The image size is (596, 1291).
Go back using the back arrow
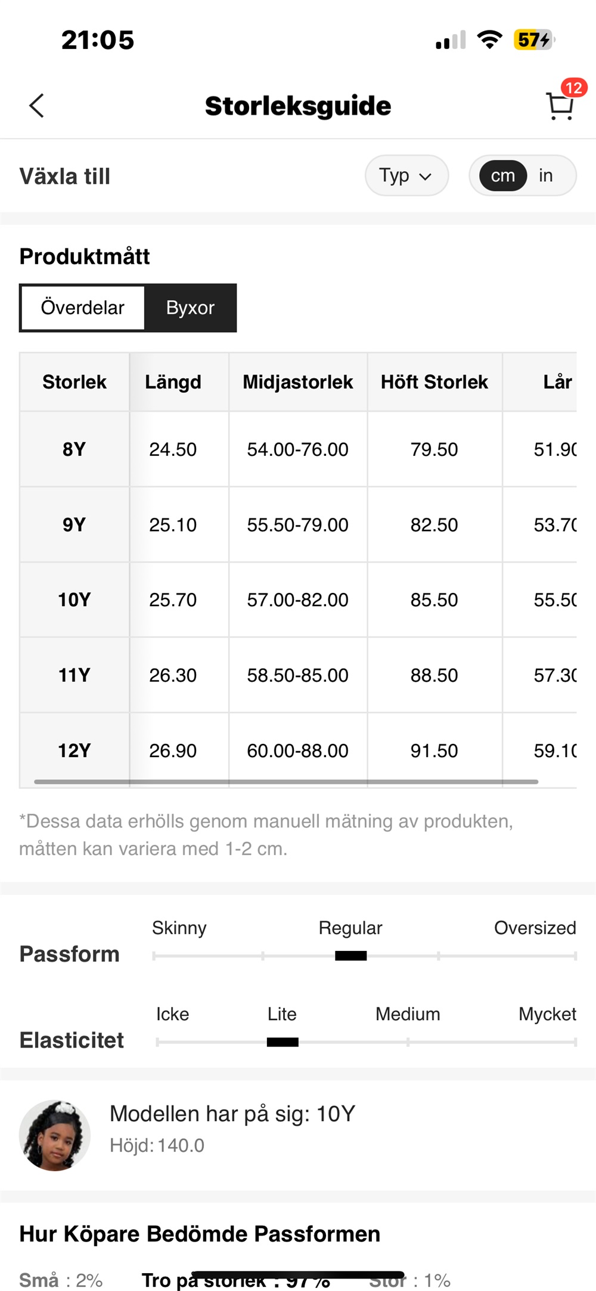[x=37, y=106]
